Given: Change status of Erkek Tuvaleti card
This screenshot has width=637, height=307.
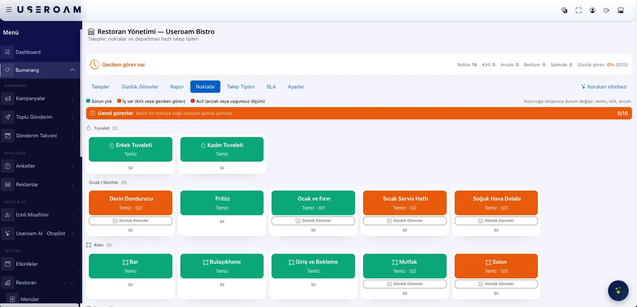Looking at the screenshot, I should tap(131, 149).
